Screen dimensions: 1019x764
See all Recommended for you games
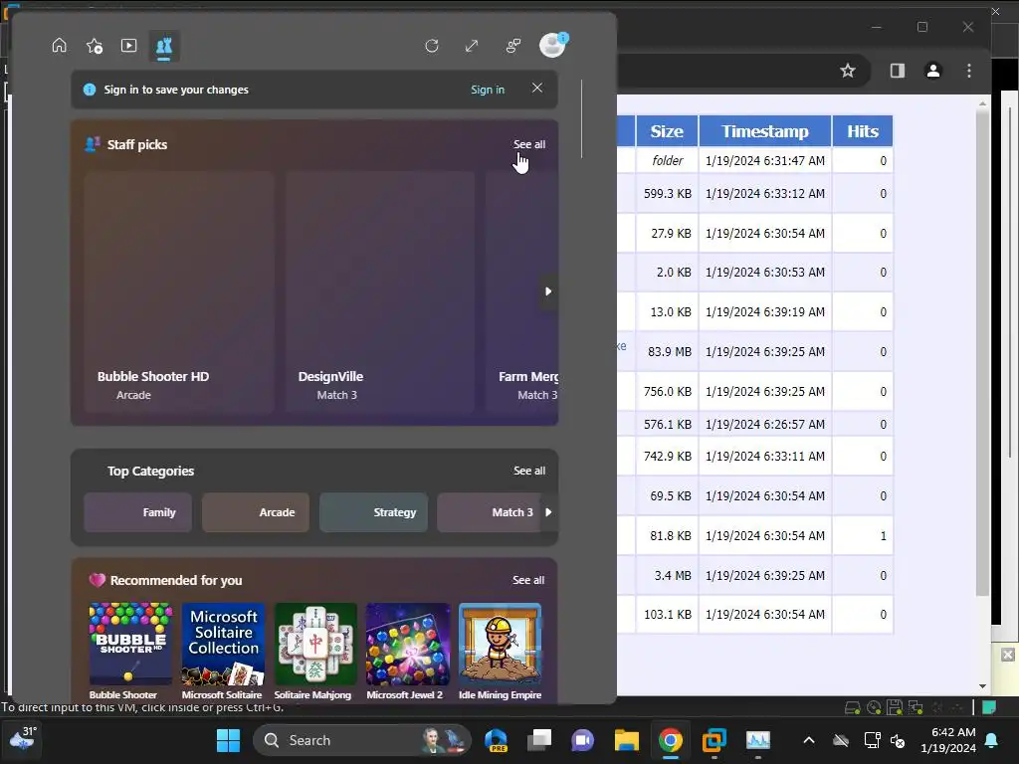click(x=528, y=580)
